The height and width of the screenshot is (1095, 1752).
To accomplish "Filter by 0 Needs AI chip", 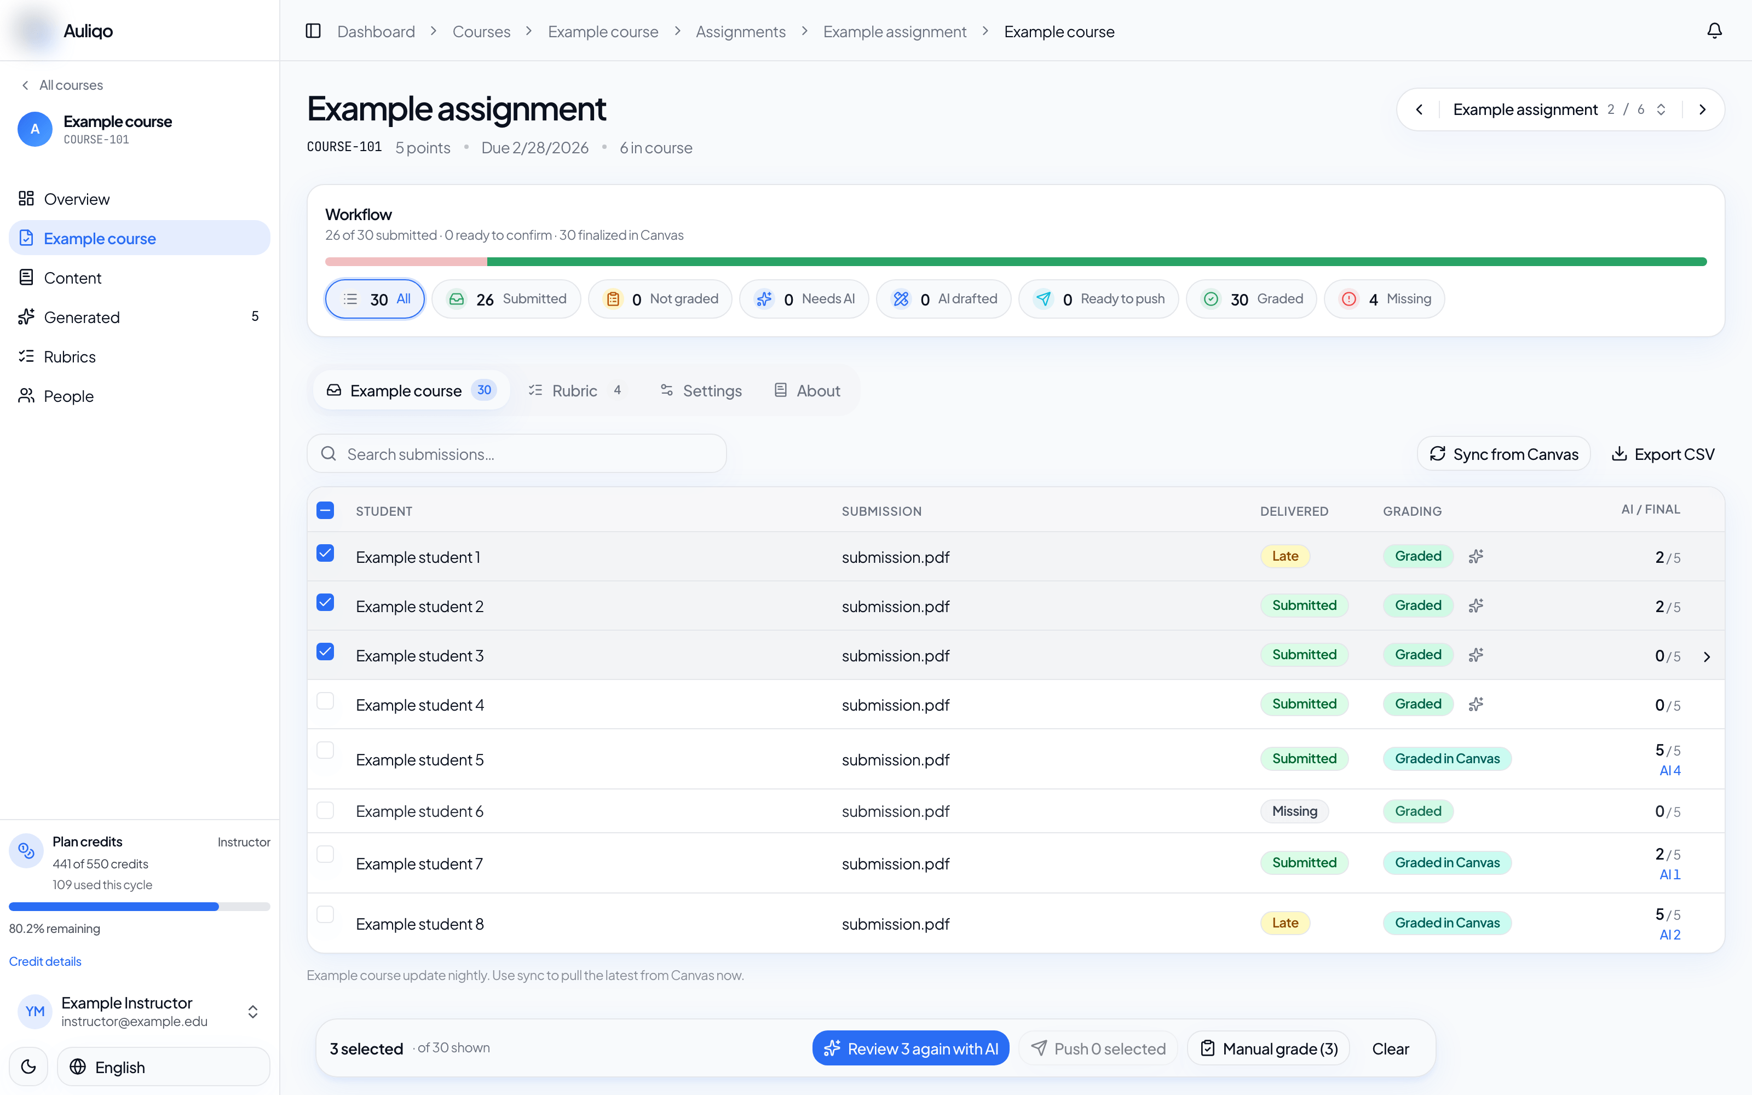I will (804, 299).
